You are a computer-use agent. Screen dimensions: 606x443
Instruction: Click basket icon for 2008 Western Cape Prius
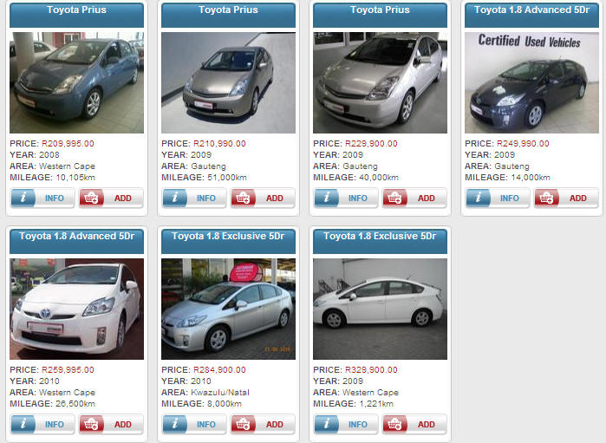(x=92, y=198)
